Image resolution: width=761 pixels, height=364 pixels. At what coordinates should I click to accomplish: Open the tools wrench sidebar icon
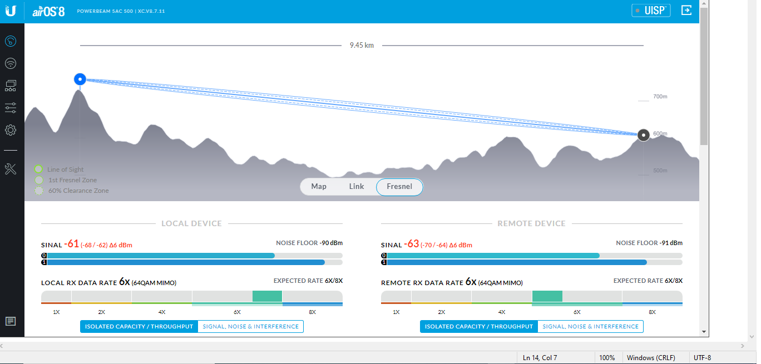pyautogui.click(x=11, y=169)
